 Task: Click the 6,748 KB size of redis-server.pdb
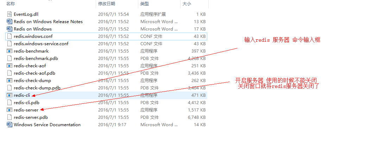(x=197, y=117)
